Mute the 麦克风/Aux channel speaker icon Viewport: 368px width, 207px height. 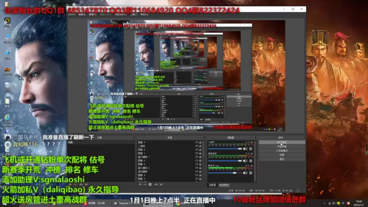pyautogui.click(x=245, y=173)
